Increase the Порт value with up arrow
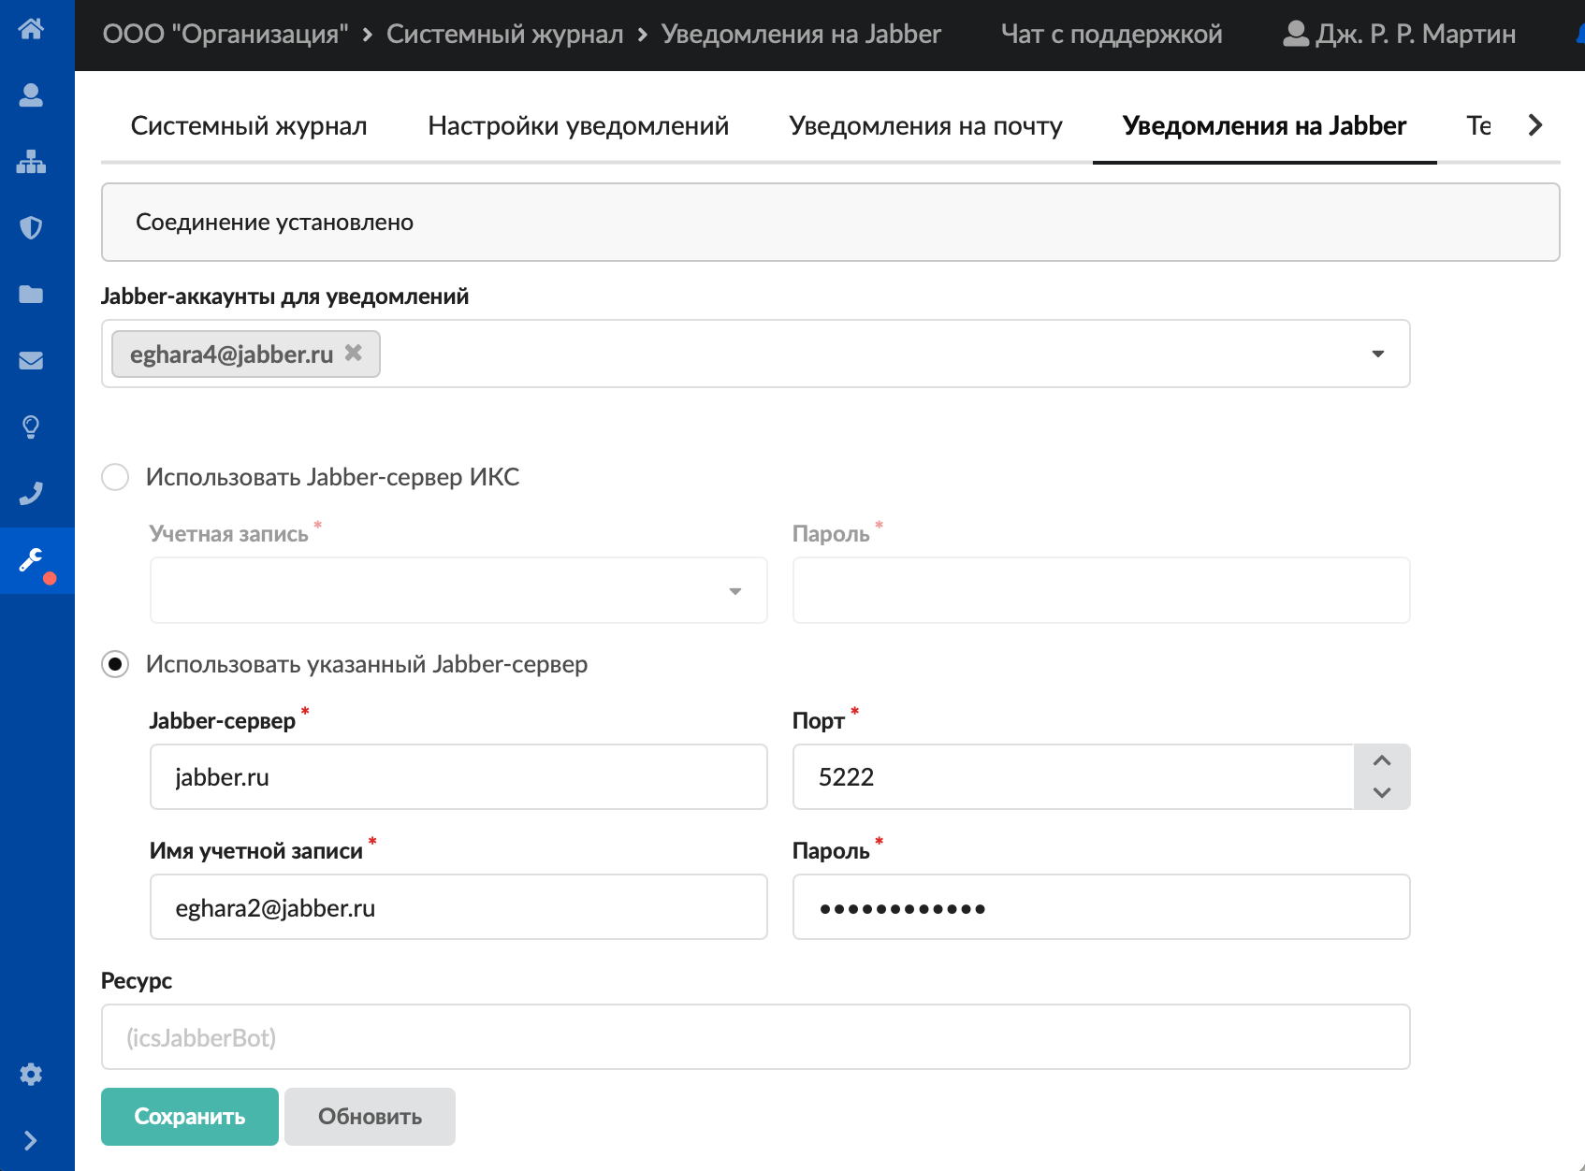 [x=1382, y=760]
